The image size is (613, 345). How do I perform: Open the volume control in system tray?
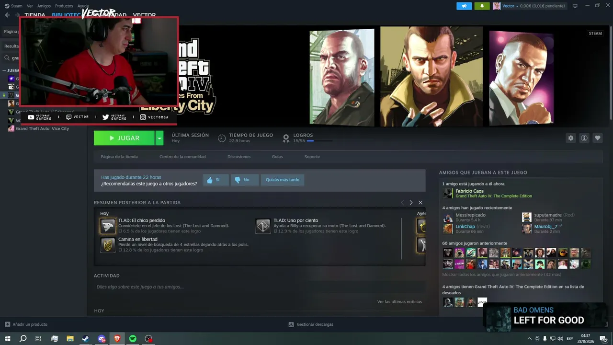pos(561,339)
